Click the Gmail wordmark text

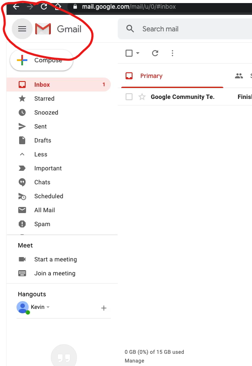pos(69,29)
